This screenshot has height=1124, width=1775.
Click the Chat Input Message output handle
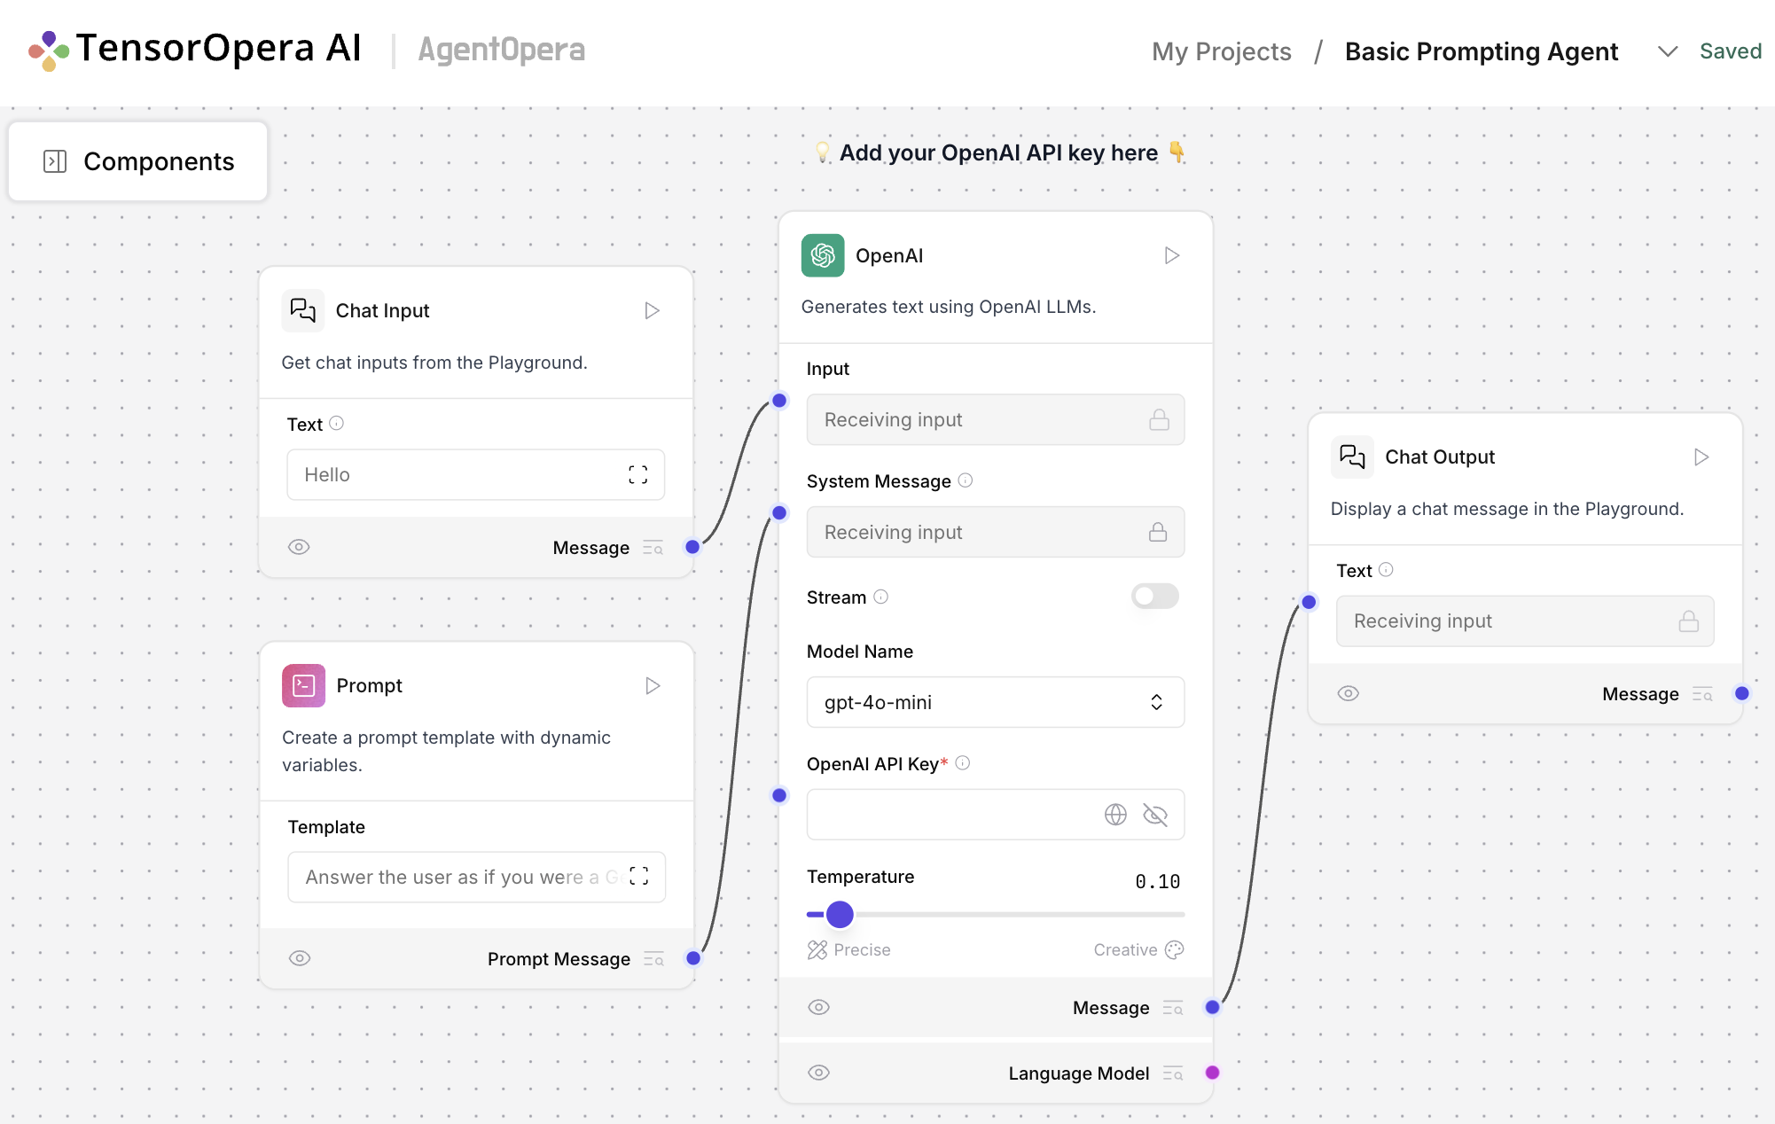tap(692, 547)
